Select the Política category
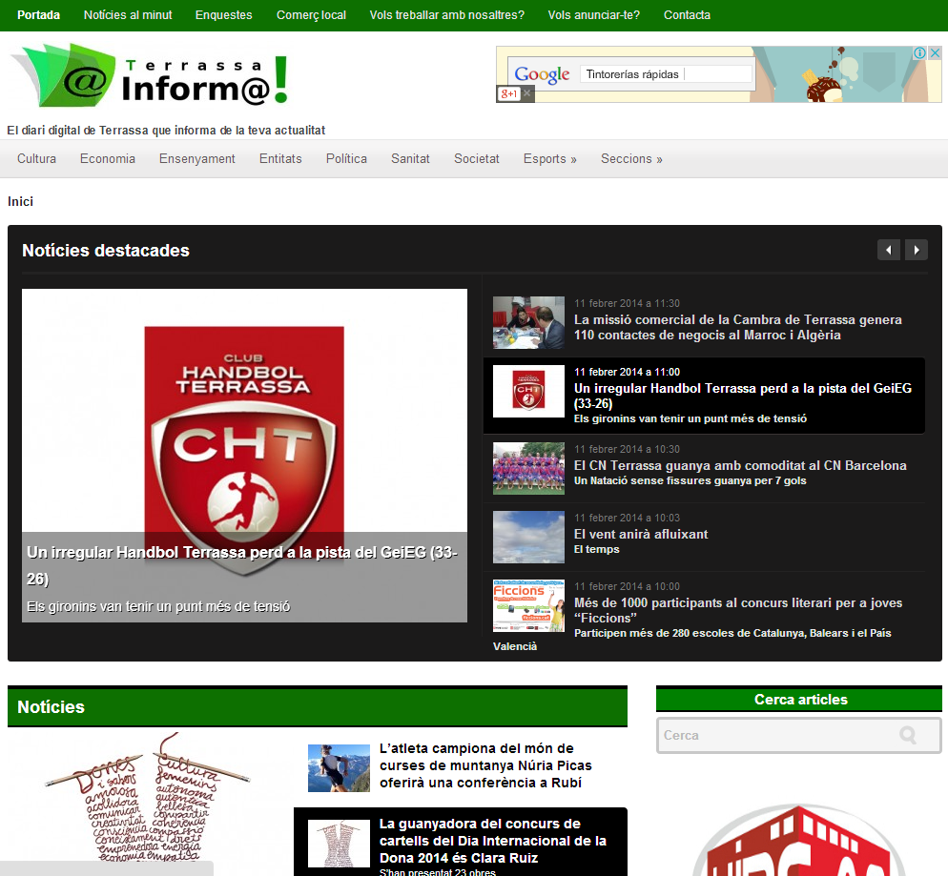948x876 pixels. click(346, 159)
